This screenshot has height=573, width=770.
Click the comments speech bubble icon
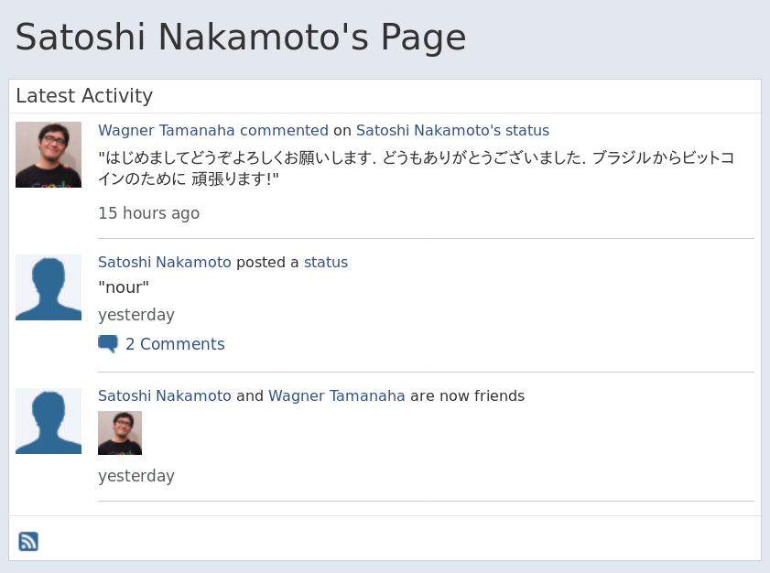(108, 343)
